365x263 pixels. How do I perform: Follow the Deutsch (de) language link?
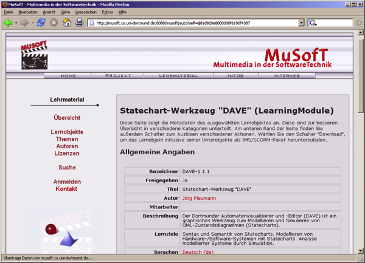pos(198,252)
